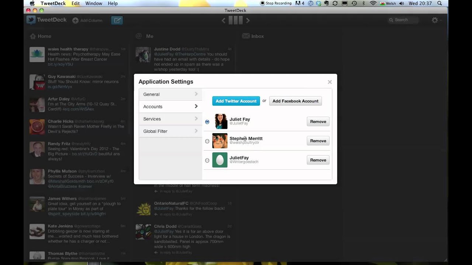Click James Withers name in Home column
This screenshot has width=472, height=265.
click(62, 199)
